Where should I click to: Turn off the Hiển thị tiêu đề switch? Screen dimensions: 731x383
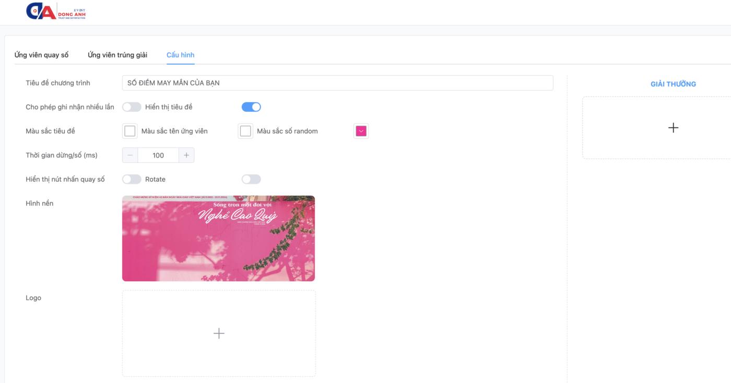click(251, 107)
